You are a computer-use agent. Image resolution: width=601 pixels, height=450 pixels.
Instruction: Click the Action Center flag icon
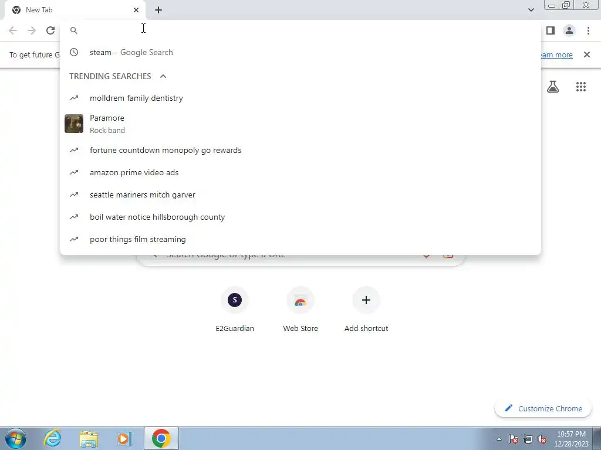click(x=514, y=439)
